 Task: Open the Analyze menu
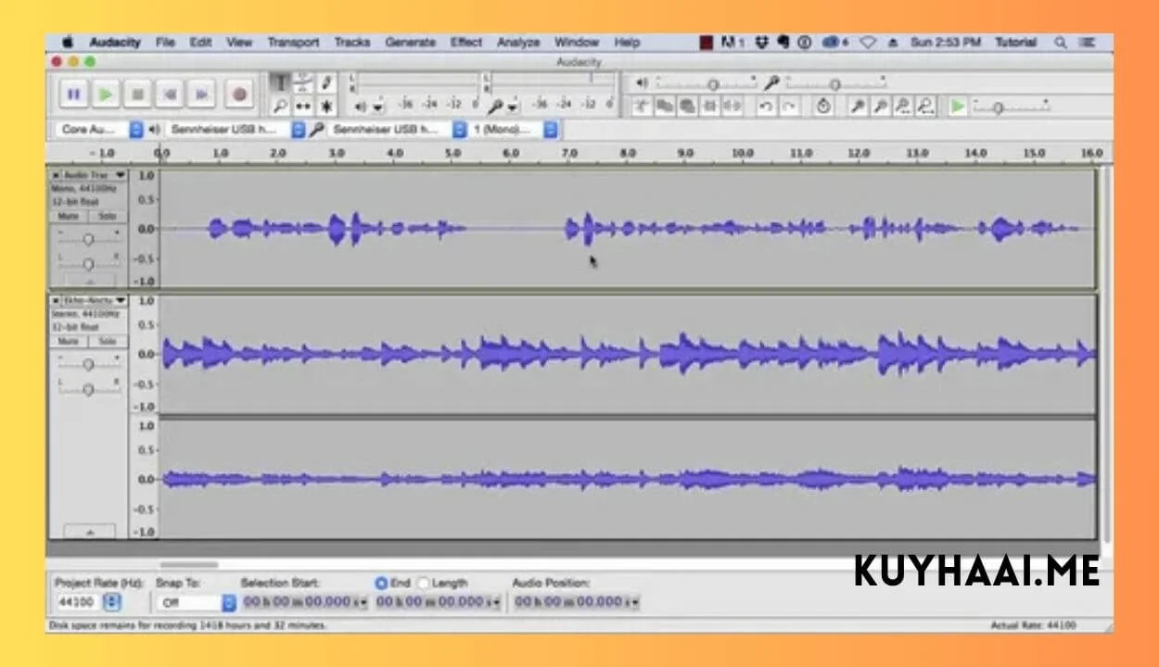tap(518, 43)
